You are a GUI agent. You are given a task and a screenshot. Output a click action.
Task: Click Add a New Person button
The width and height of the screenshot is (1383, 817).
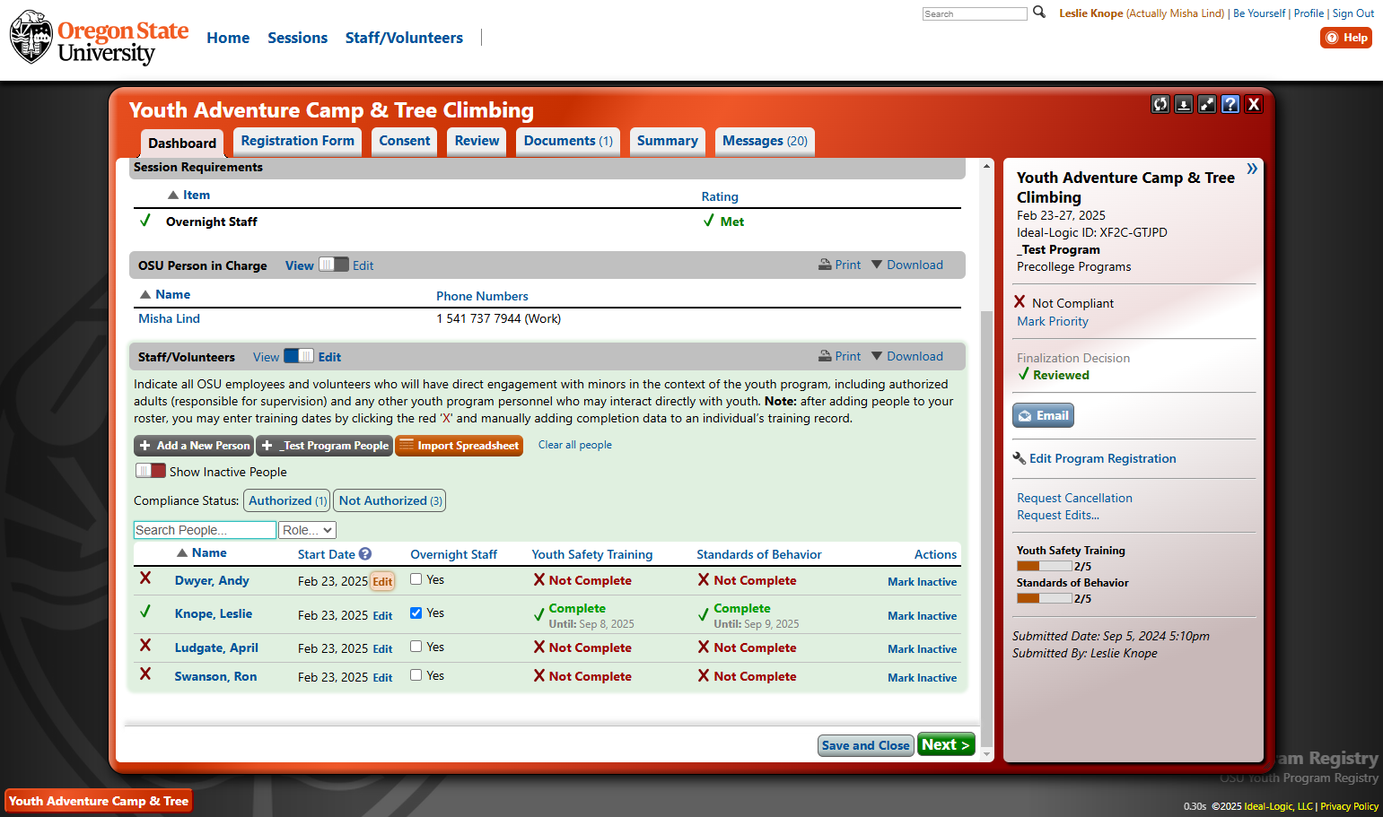[x=194, y=446]
